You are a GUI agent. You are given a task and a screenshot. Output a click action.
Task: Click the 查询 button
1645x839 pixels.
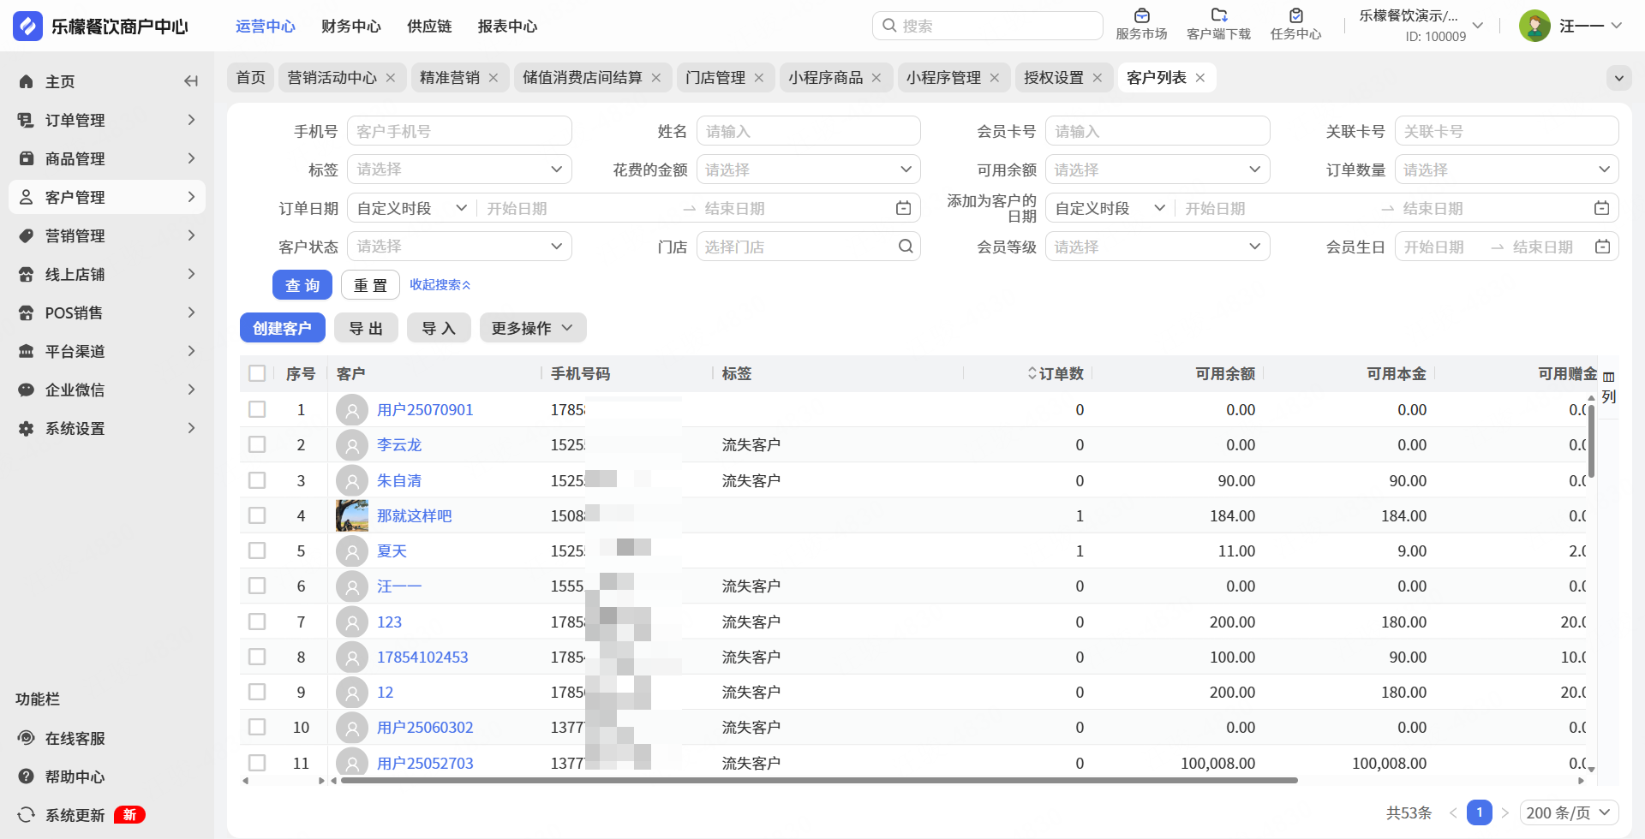tap(302, 285)
